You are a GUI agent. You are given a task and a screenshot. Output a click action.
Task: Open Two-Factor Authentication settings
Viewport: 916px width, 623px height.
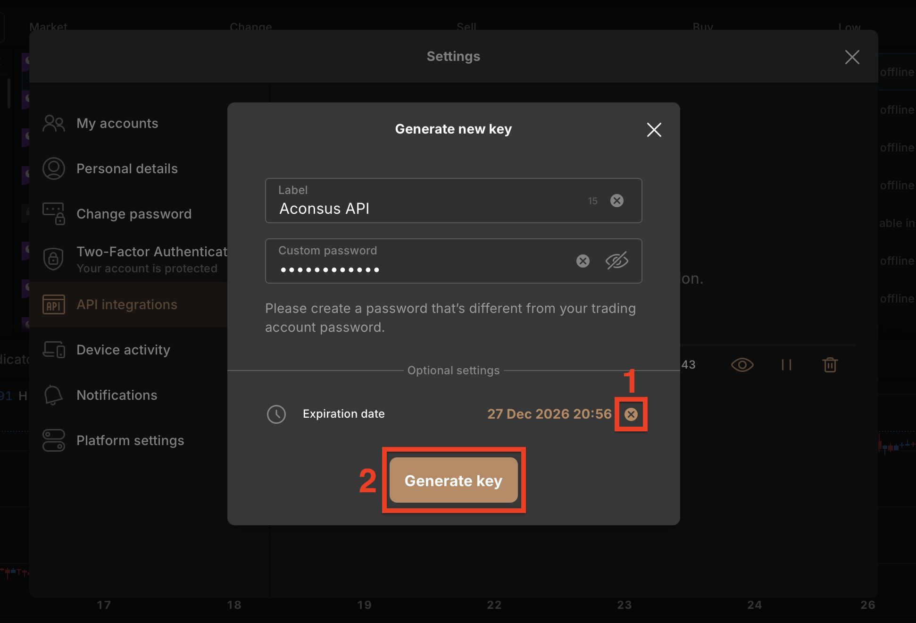click(x=151, y=252)
